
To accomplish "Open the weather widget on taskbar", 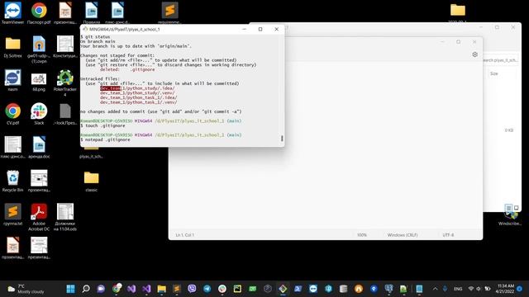I will point(26,289).
